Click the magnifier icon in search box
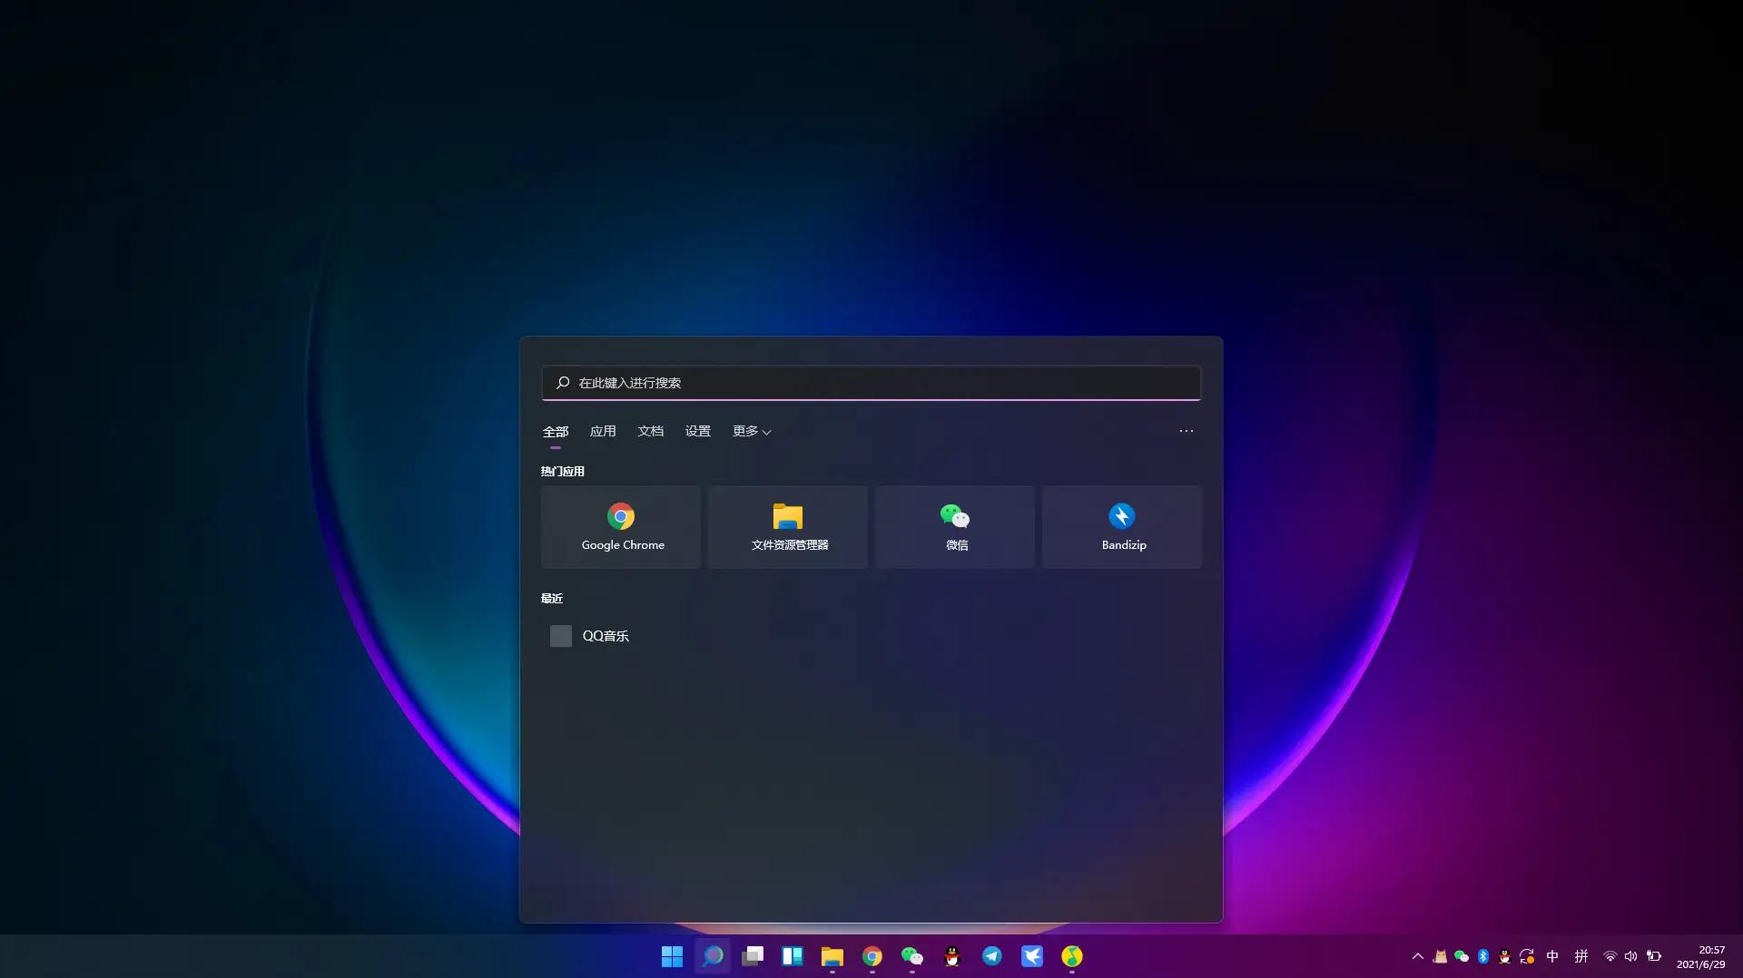The image size is (1743, 978). click(x=563, y=383)
